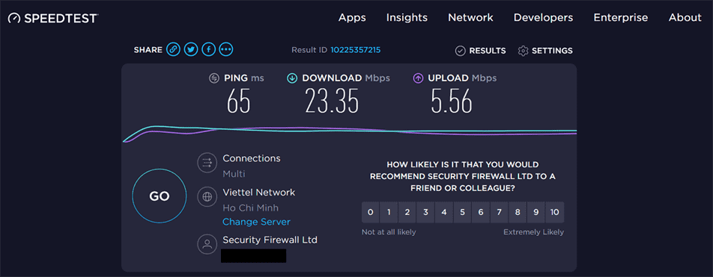Click the ping value 65

(239, 101)
